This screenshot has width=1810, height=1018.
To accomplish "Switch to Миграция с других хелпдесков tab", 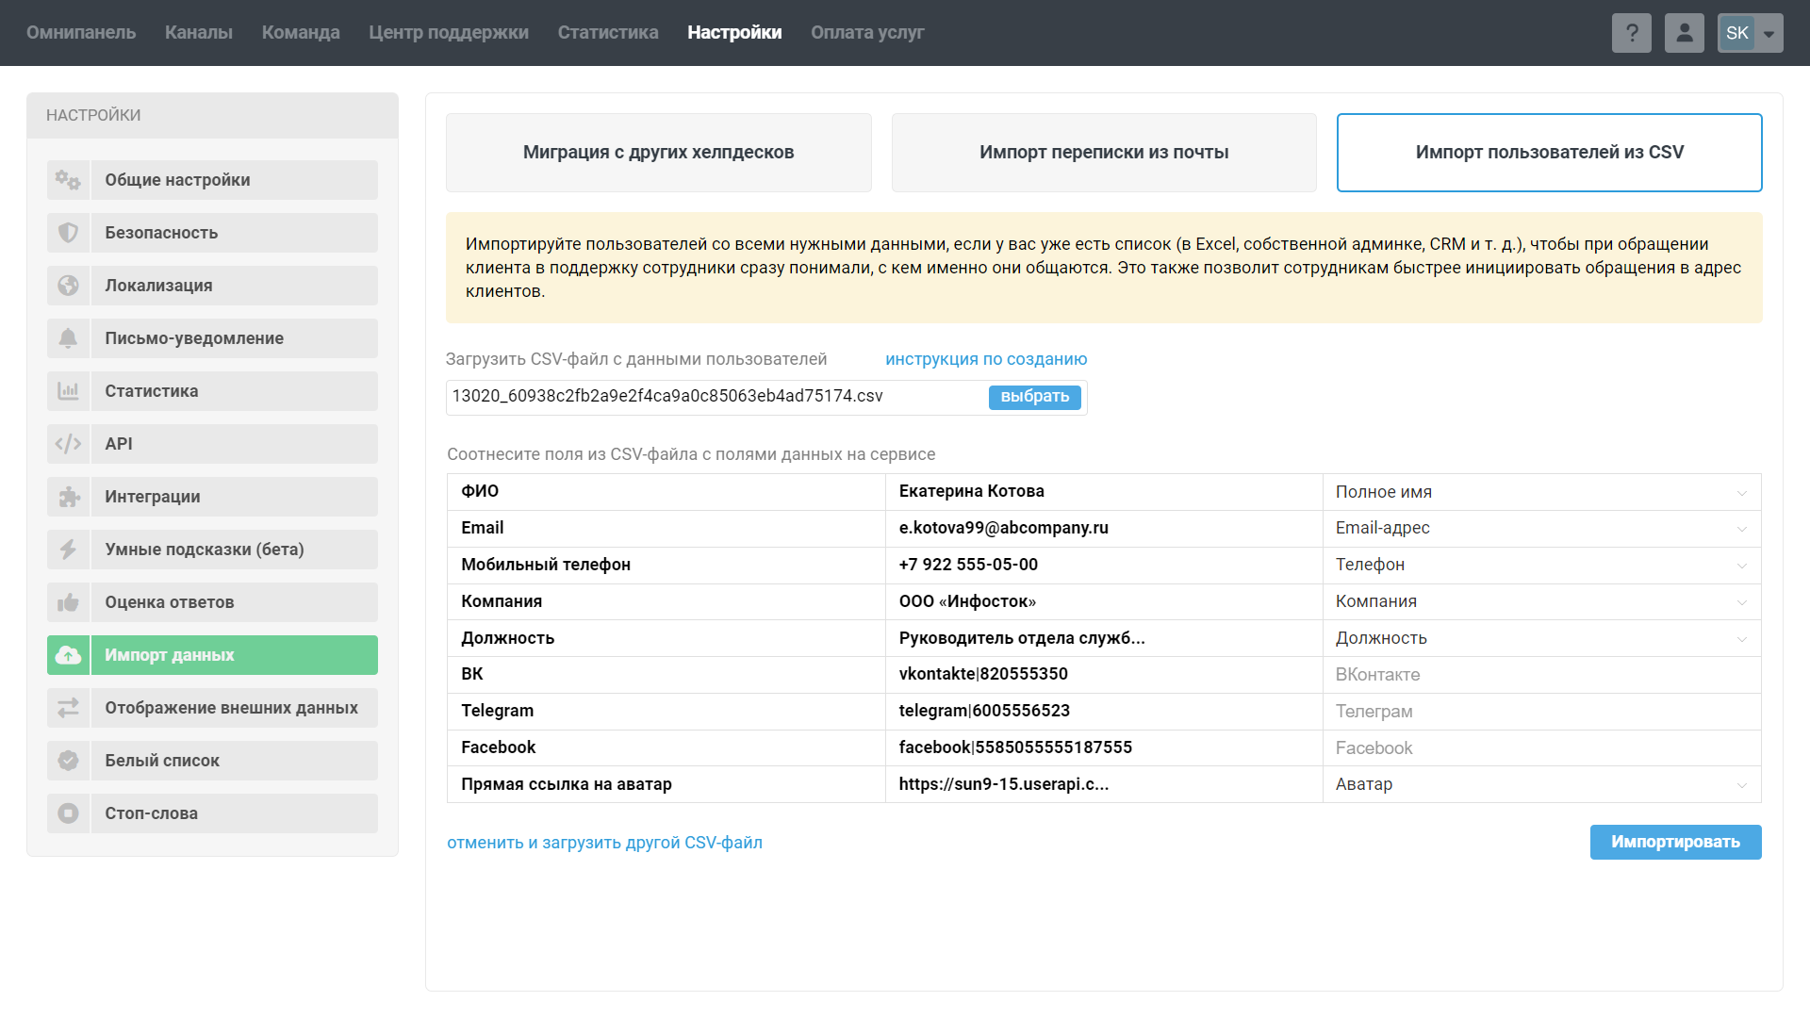I will (658, 153).
